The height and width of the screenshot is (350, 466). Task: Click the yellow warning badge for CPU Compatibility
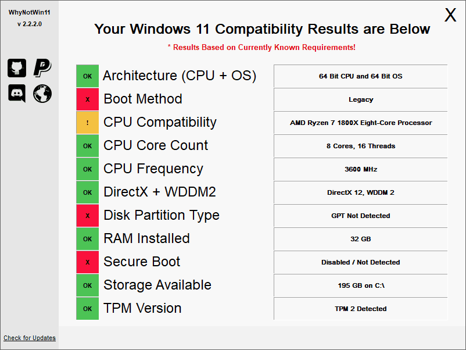(x=87, y=122)
